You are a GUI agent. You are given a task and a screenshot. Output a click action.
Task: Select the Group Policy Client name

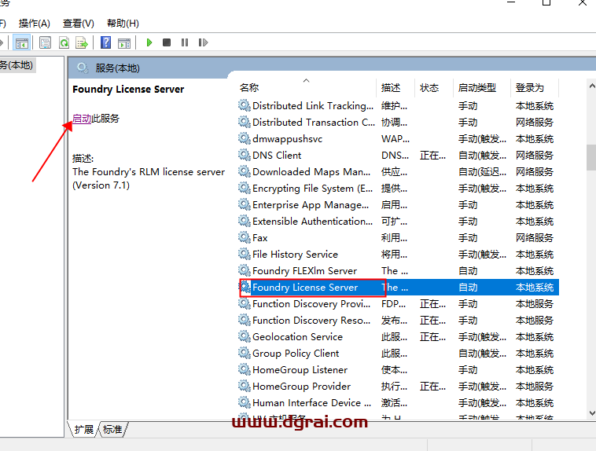coord(296,354)
